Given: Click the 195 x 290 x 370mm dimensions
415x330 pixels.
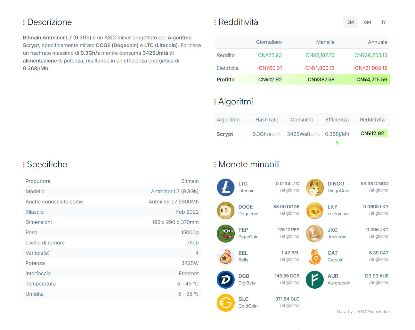Looking at the screenshot, I should tap(175, 222).
